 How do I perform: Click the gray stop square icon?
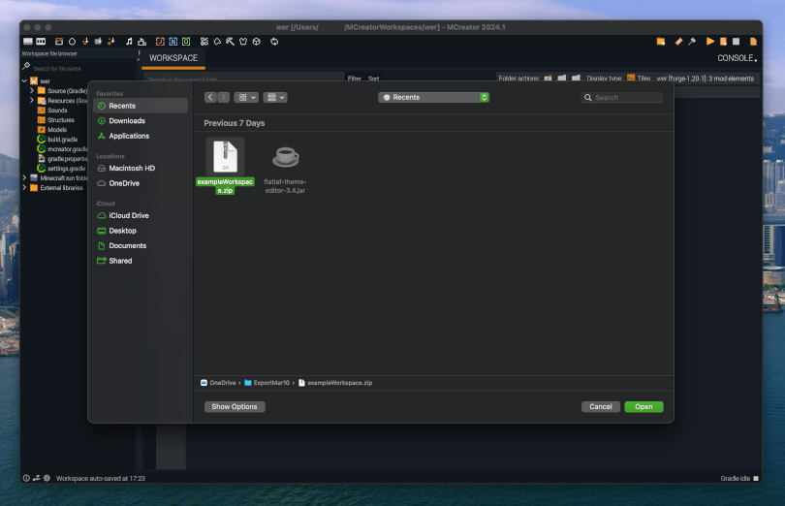point(736,42)
